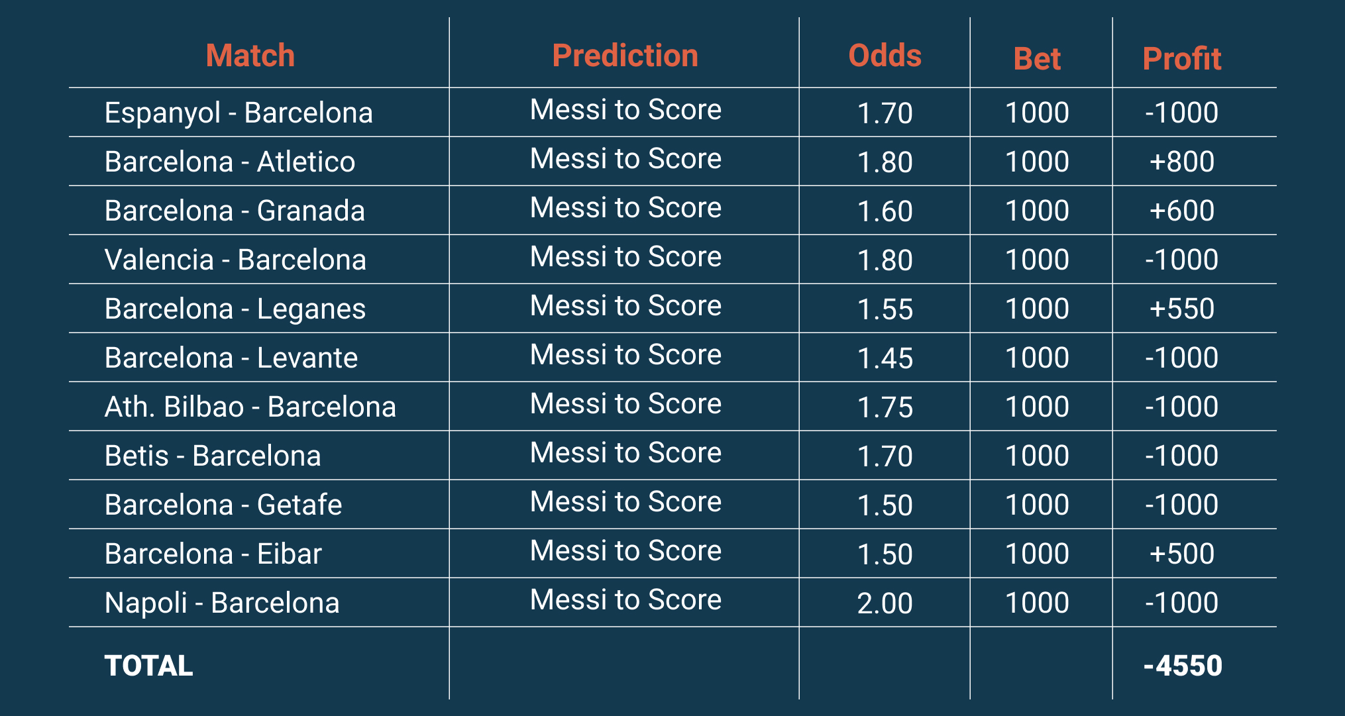Click the Profit column header

[1181, 59]
